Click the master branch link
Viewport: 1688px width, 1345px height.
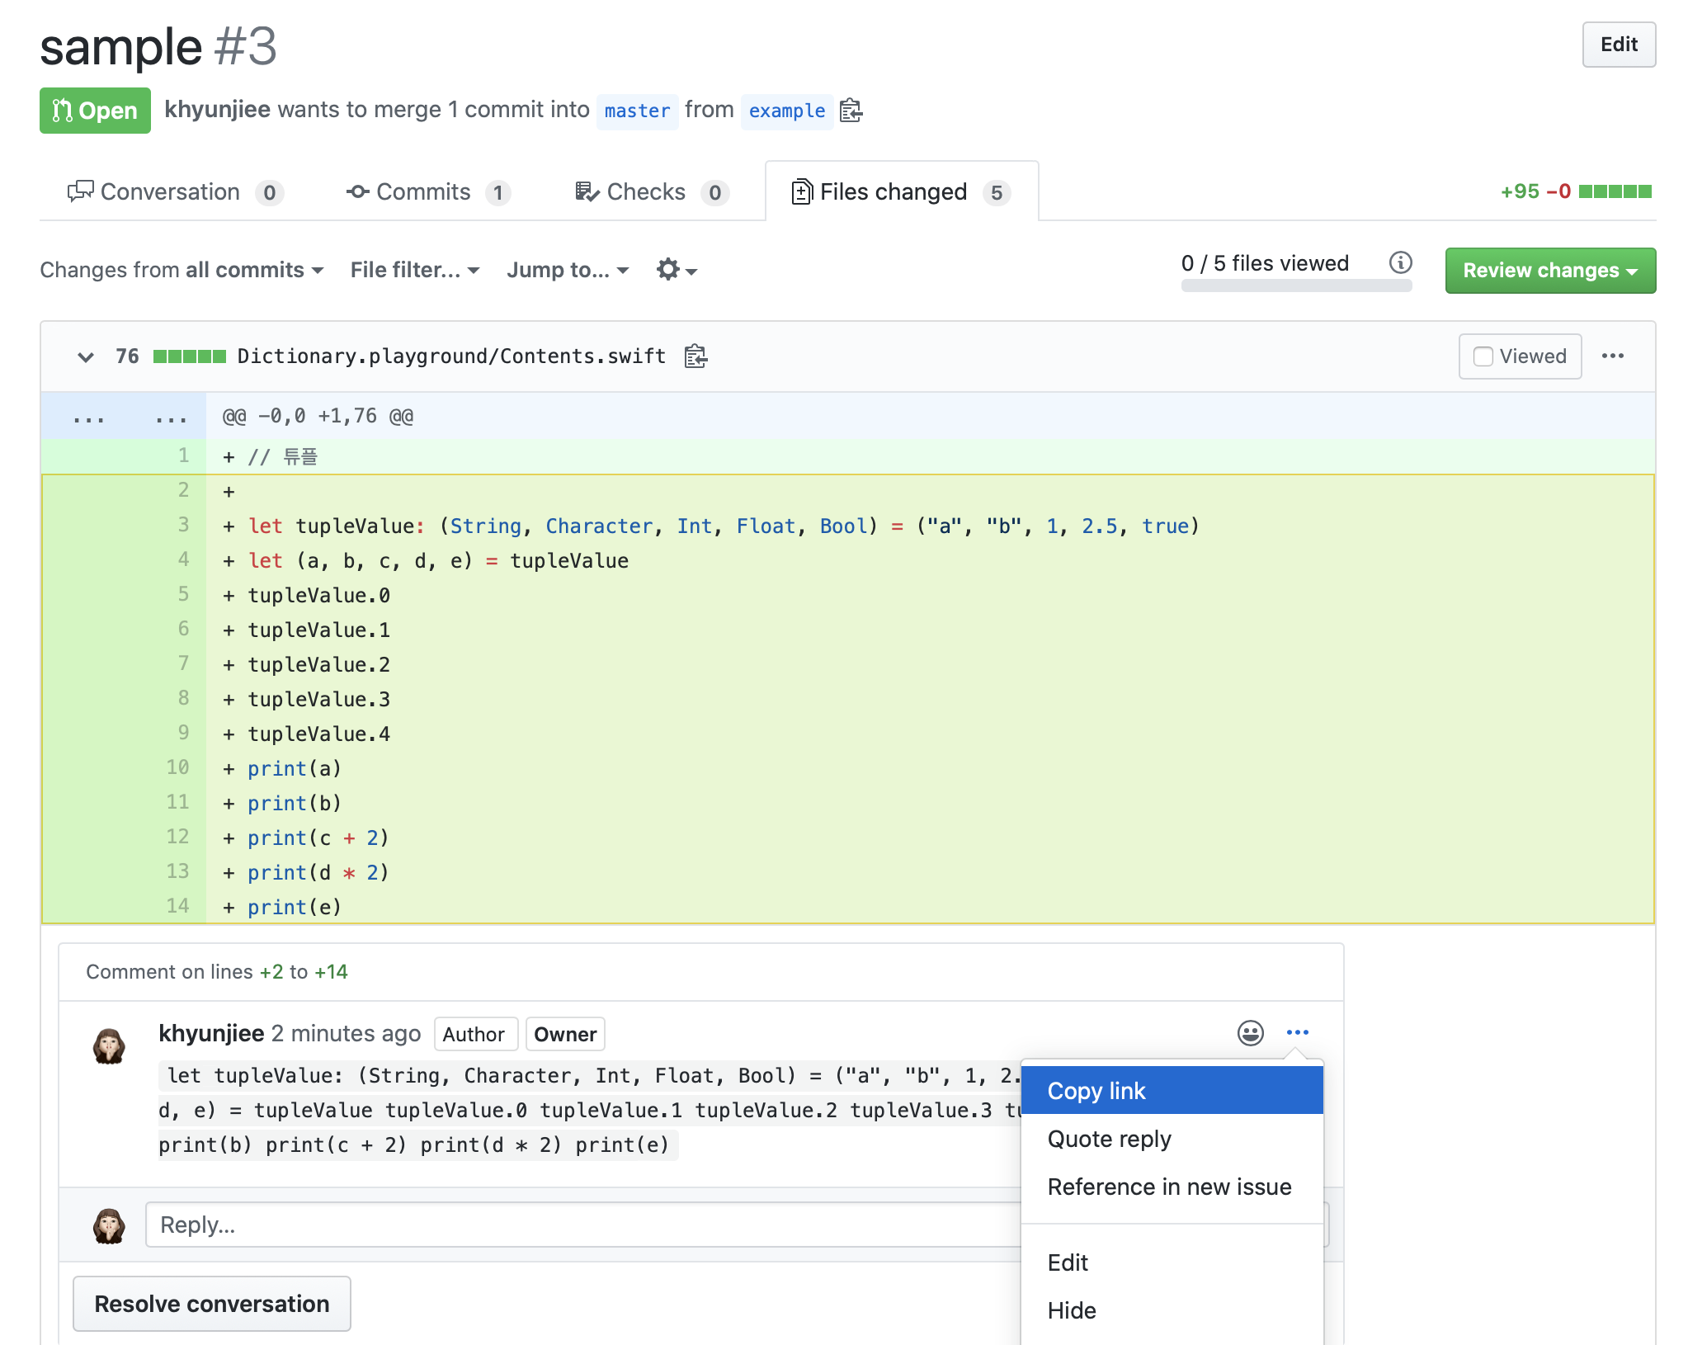pyautogui.click(x=637, y=111)
